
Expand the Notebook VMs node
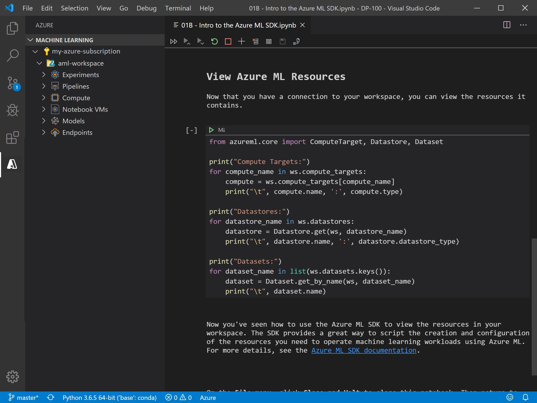click(44, 109)
